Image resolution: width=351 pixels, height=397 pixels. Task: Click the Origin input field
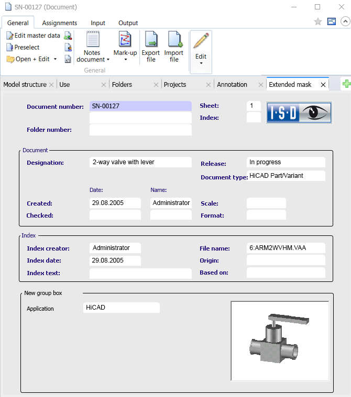point(286,260)
